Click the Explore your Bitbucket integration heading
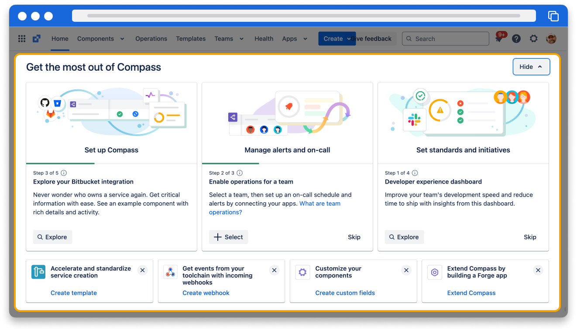 pos(83,182)
